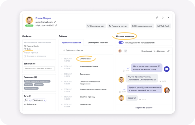
Task: Click the dialog link icon beside 14 – 21 апреля
Action: pyautogui.click(x=168, y=51)
